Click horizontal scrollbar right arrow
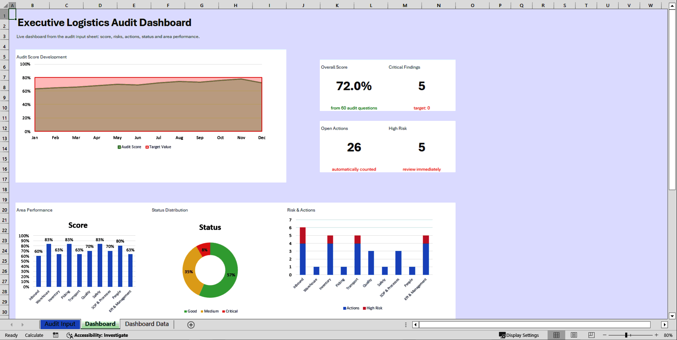 (665, 325)
